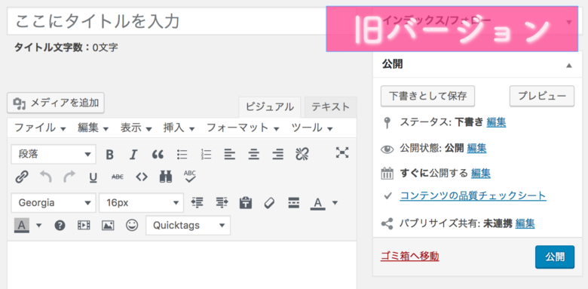The width and height of the screenshot is (588, 289).
Task: Expand the text color picker arrow
Action: [x=335, y=203]
